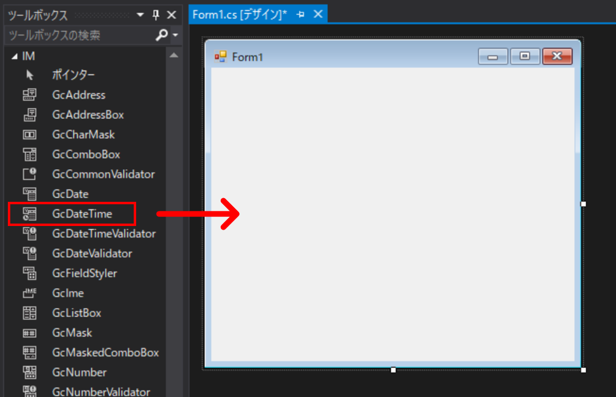Viewport: 616px width, 397px height.
Task: Select the GcIme label text
Action: pos(68,293)
